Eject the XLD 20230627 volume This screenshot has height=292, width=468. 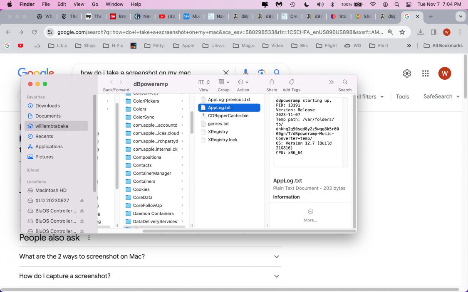click(x=82, y=201)
